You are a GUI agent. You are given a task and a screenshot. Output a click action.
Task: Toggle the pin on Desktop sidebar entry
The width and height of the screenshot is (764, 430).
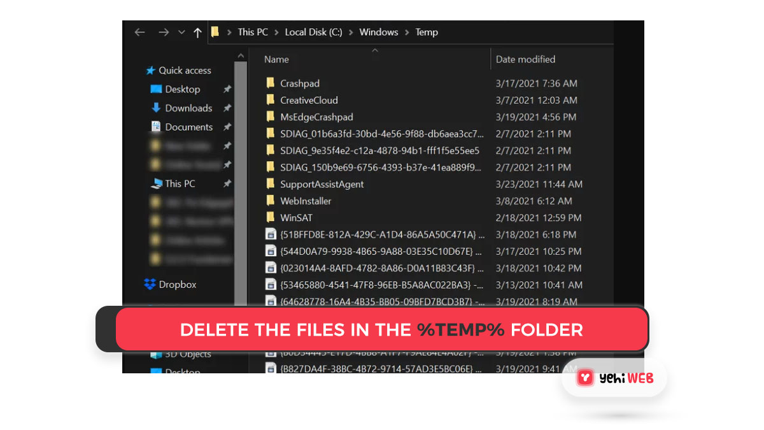click(x=227, y=89)
